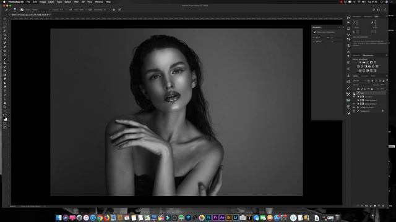Open layer style fx menu
Screen dimensions: 396x222
pos(362,205)
